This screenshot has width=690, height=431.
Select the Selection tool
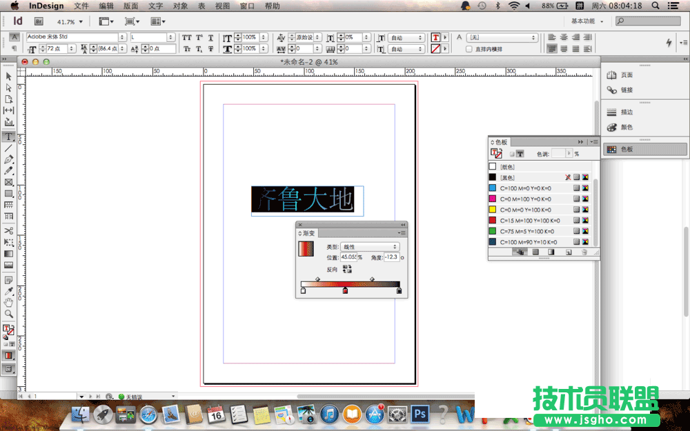coord(8,77)
